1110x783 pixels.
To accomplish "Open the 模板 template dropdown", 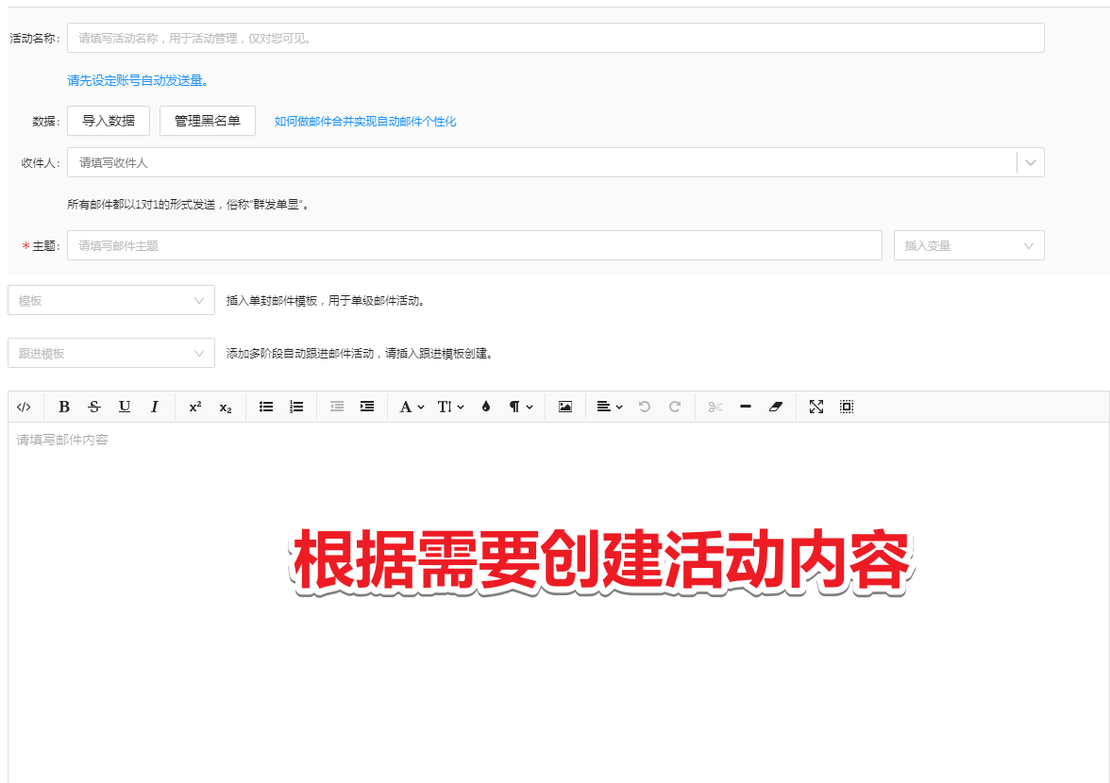I will coord(111,301).
